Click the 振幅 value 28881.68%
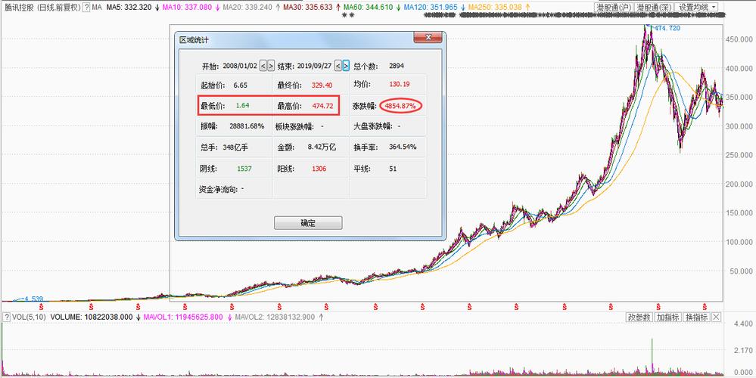Screen dimensions: 756x378 point(247,126)
